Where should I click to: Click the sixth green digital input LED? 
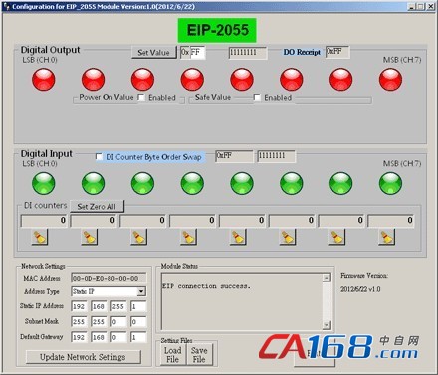[x=292, y=183]
